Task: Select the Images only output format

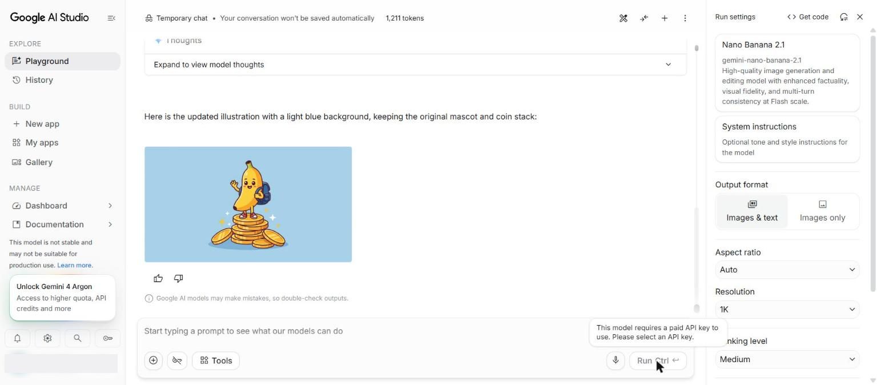Action: click(822, 211)
